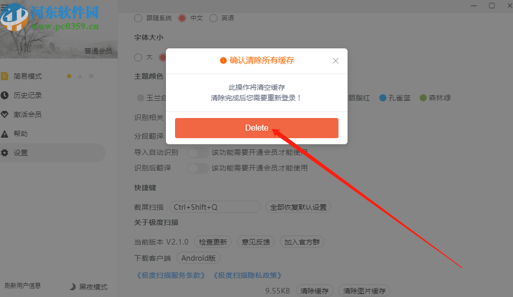513x297 pixels.
Task: Click the Ctrl+Shift+Q shortcut input field
Action: point(214,207)
